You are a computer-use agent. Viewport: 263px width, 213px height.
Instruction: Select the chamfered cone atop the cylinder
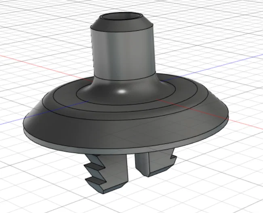tap(122, 23)
